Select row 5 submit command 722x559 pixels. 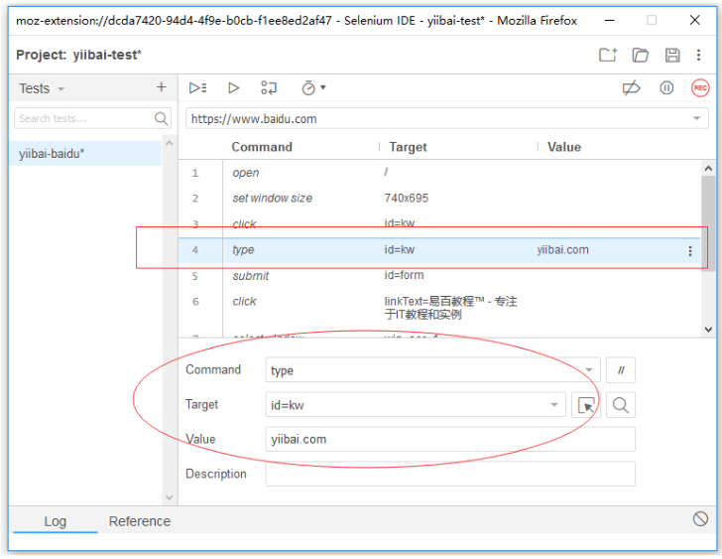(439, 276)
